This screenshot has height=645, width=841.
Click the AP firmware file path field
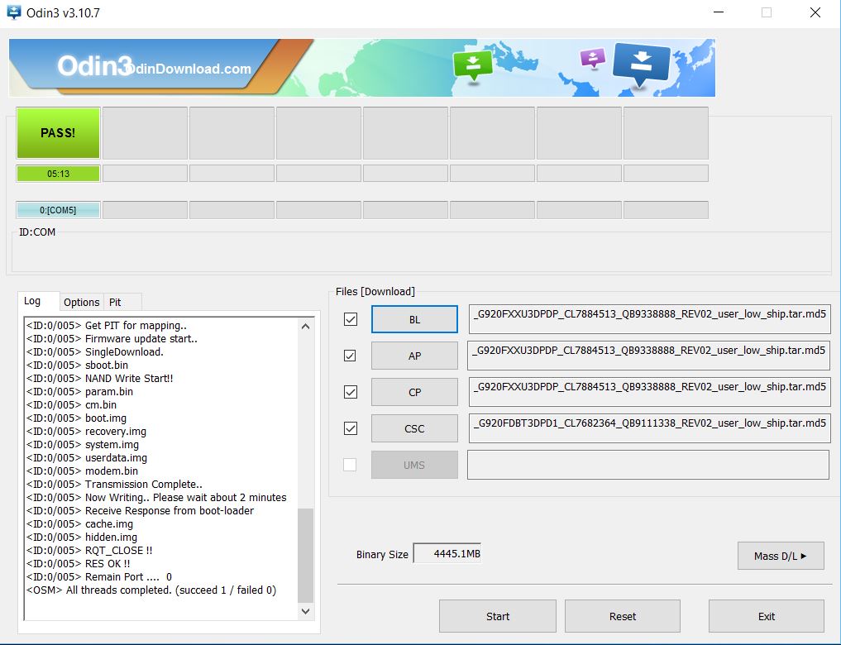point(648,356)
